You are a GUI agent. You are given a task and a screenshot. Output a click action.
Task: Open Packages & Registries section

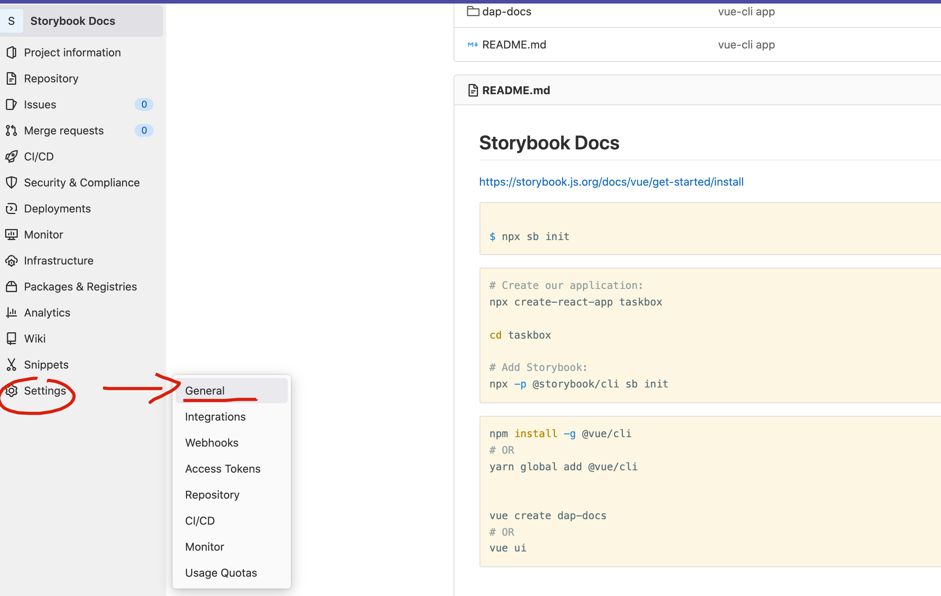point(81,287)
